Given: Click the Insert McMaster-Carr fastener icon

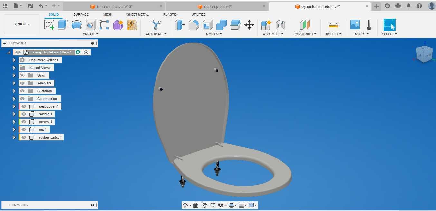Looking at the screenshot, I should [x=369, y=25].
